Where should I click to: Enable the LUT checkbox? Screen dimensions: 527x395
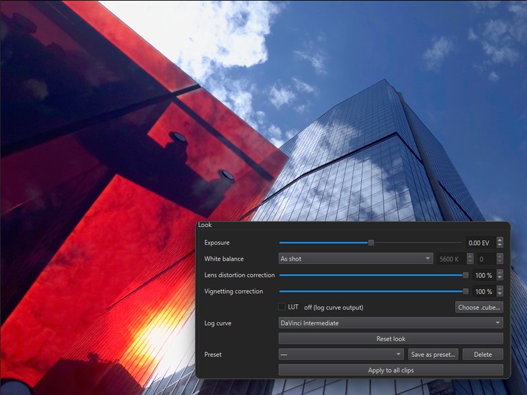click(282, 307)
